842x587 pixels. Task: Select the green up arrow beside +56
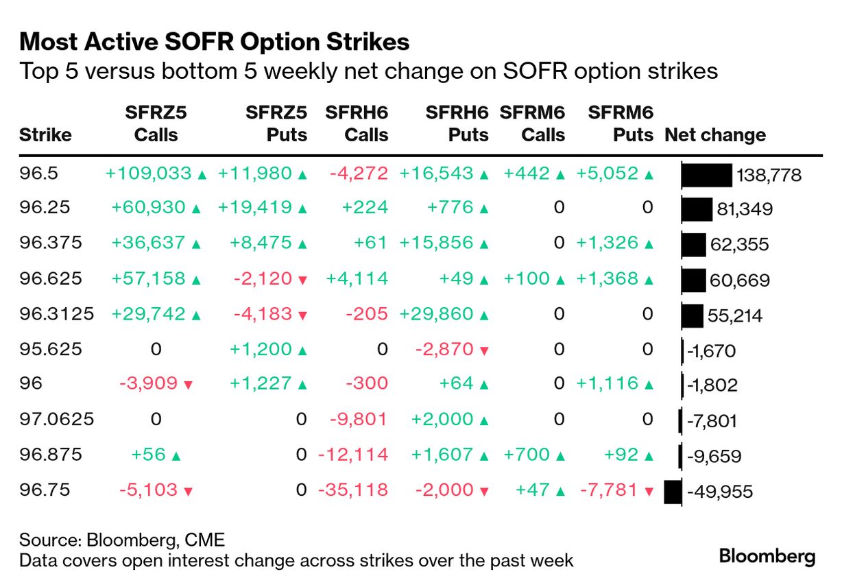tap(176, 455)
